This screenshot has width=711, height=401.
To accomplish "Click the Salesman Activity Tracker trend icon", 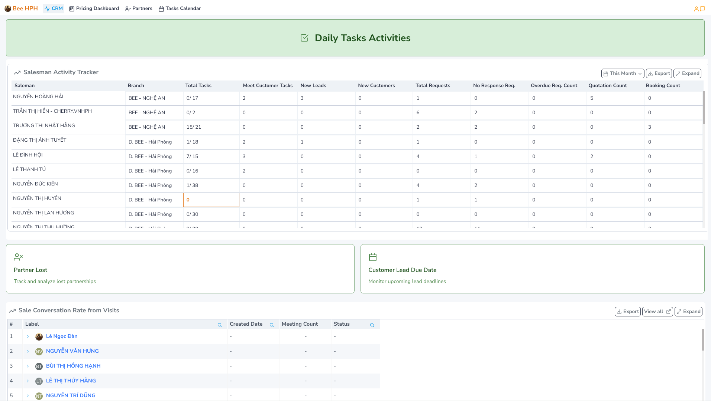I will [x=17, y=72].
